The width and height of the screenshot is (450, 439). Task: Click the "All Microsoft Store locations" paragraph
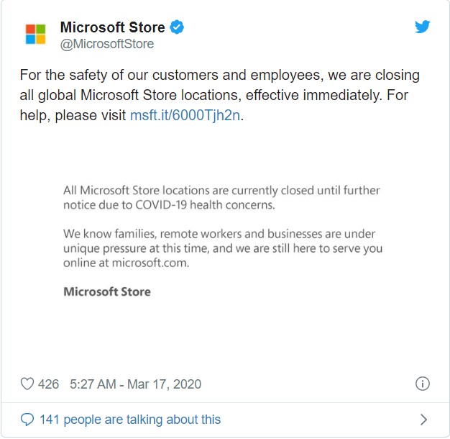[x=221, y=198]
